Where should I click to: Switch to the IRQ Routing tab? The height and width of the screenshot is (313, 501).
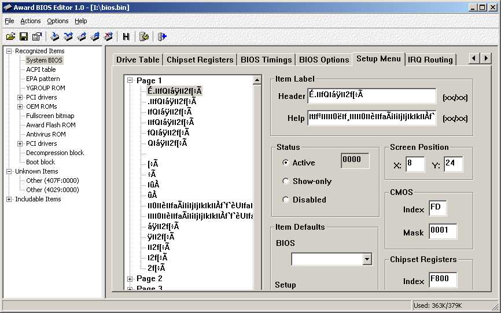tap(430, 60)
